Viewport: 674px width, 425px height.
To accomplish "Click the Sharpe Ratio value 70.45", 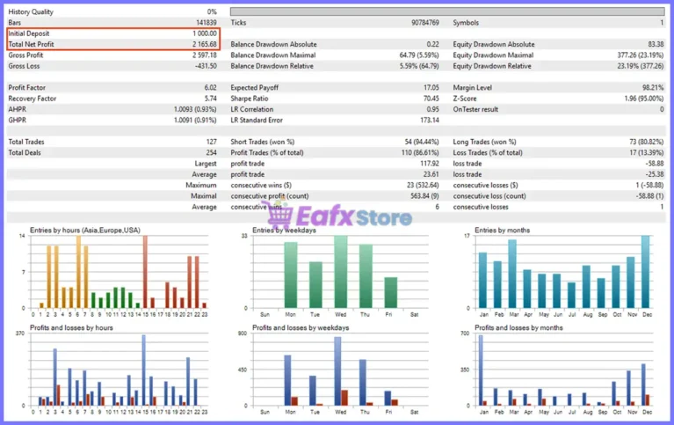I will [x=431, y=99].
